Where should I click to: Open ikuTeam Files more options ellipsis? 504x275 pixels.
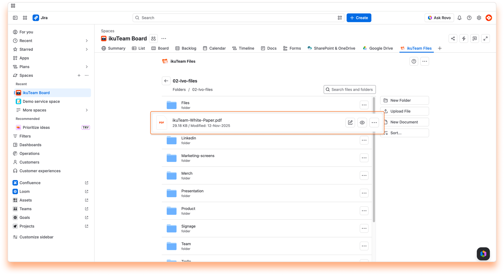click(425, 61)
